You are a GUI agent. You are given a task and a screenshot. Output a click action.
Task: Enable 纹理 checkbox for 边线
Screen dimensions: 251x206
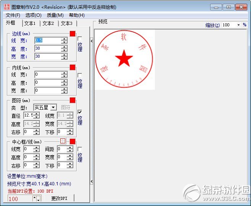pos(80,39)
